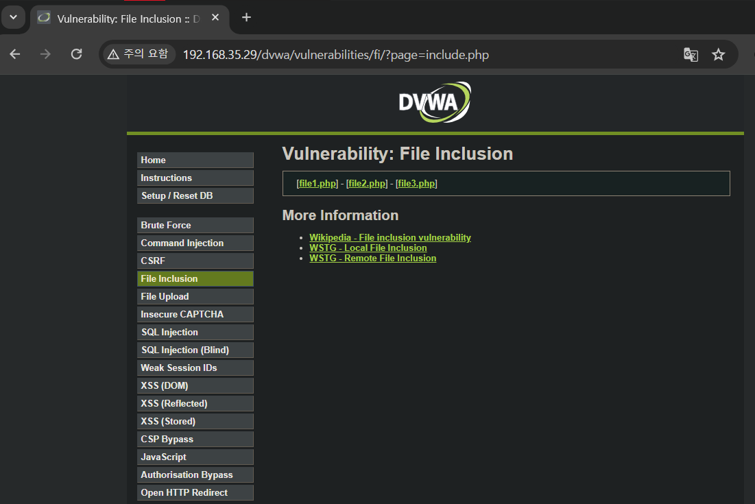Screen dimensions: 755x504
Task: Select the File Inclusion menu item
Action: [x=195, y=278]
